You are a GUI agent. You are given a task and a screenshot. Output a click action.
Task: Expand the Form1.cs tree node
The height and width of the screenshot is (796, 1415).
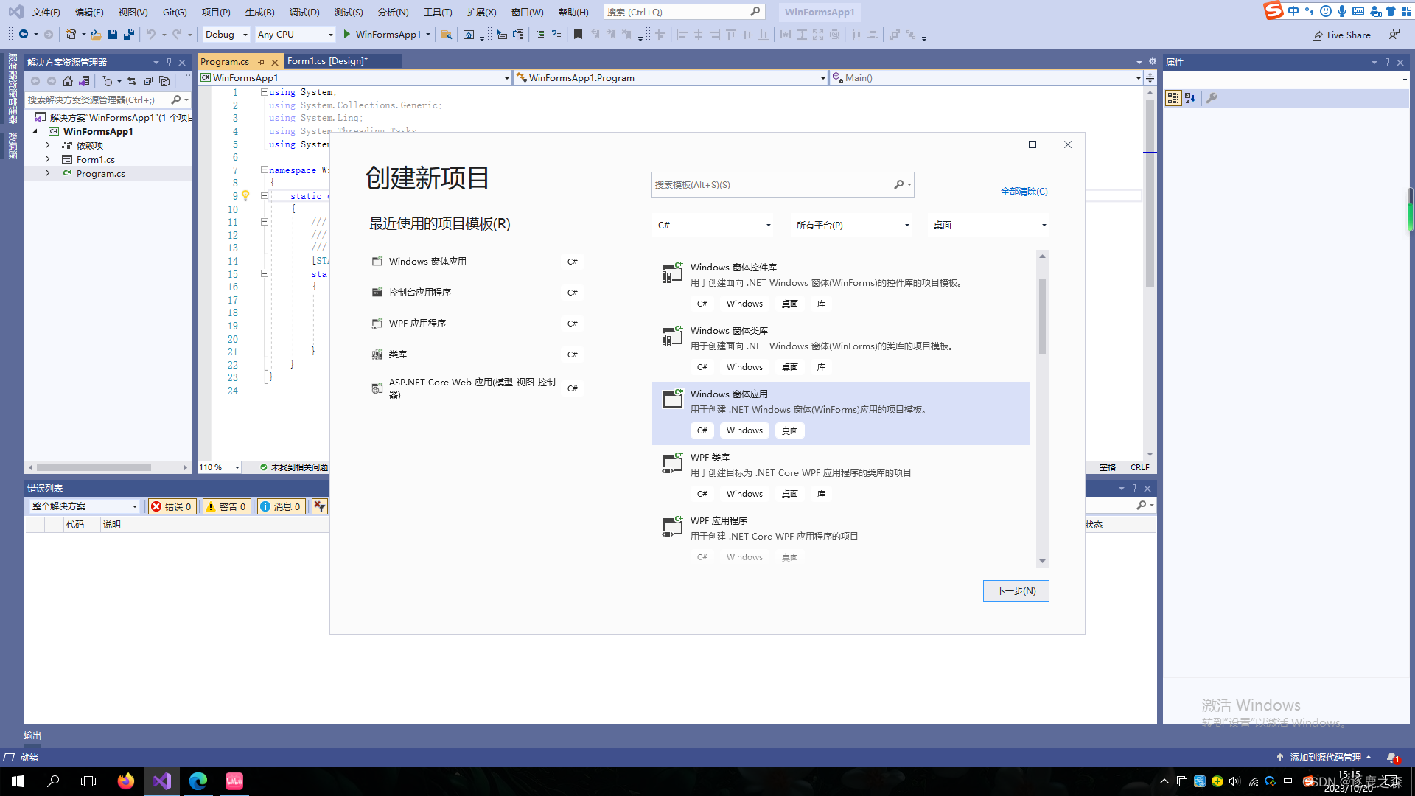click(x=48, y=159)
